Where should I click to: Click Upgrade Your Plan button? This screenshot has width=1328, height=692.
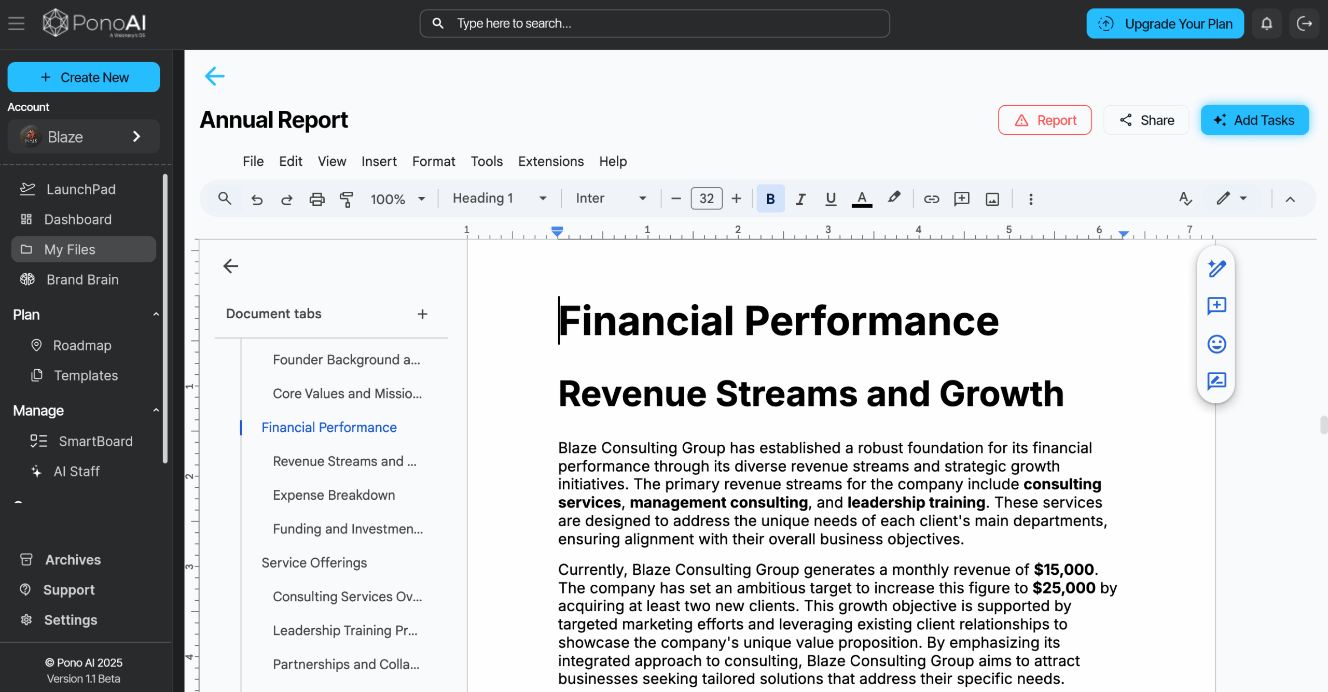pyautogui.click(x=1165, y=23)
